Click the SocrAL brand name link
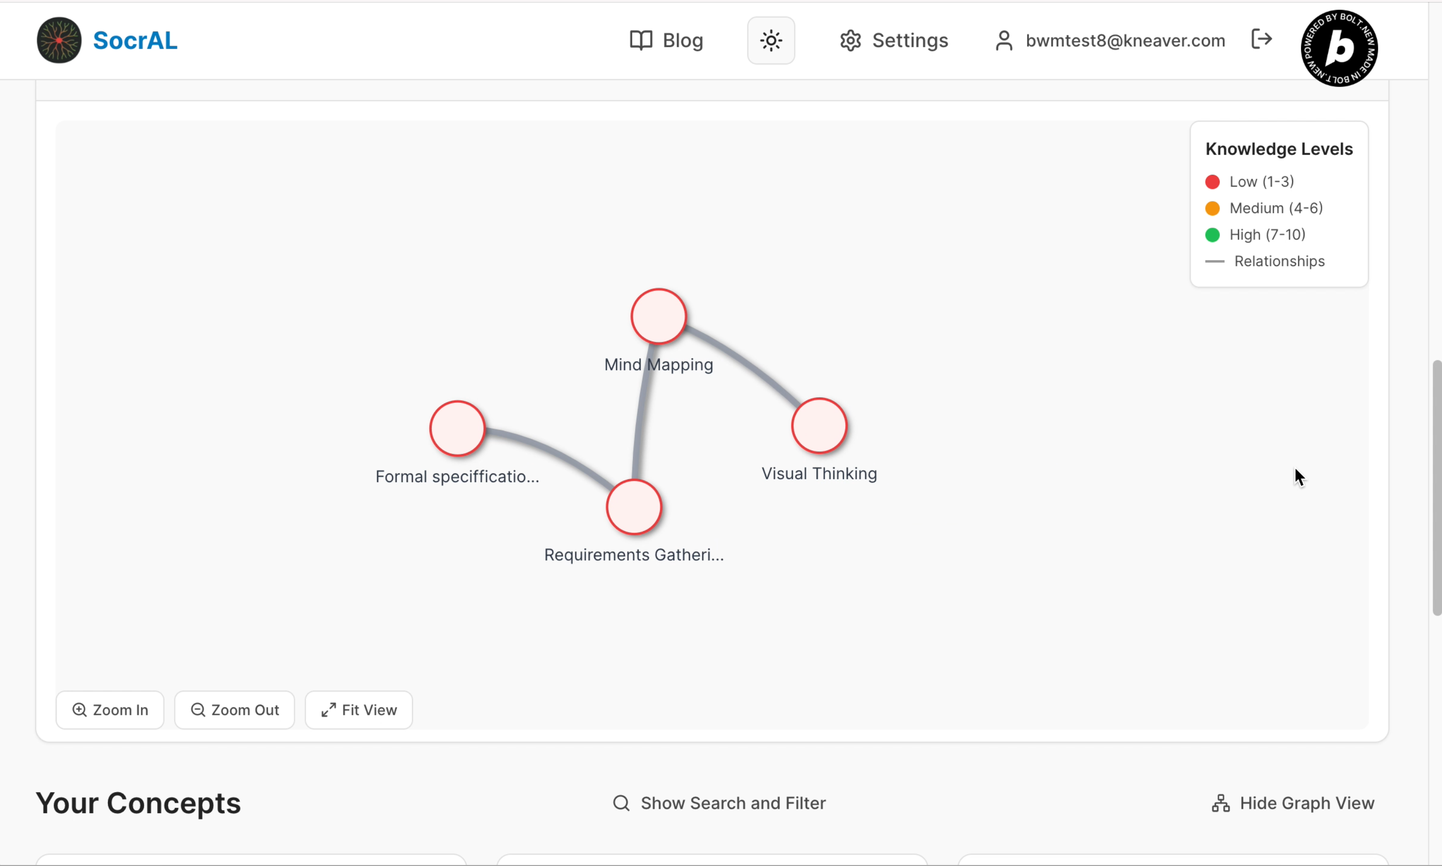This screenshot has width=1442, height=866. (x=135, y=40)
